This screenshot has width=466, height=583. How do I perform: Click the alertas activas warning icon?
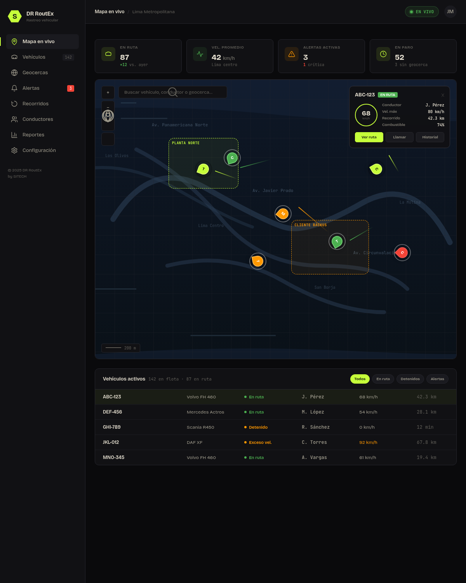click(x=292, y=54)
